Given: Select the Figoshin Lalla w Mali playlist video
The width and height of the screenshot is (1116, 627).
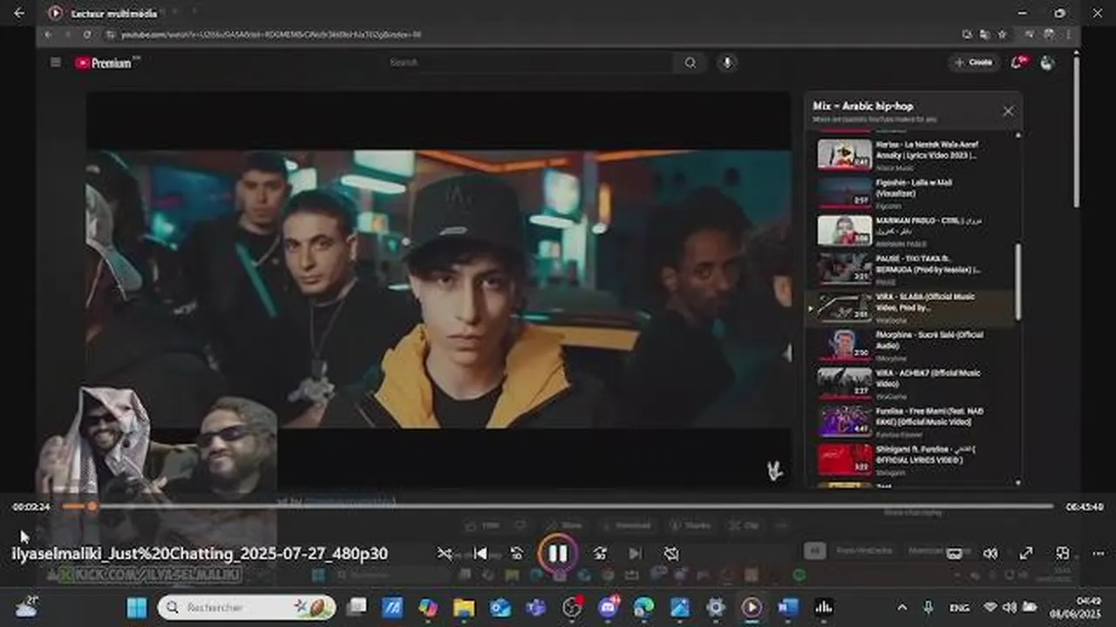Looking at the screenshot, I should point(915,192).
